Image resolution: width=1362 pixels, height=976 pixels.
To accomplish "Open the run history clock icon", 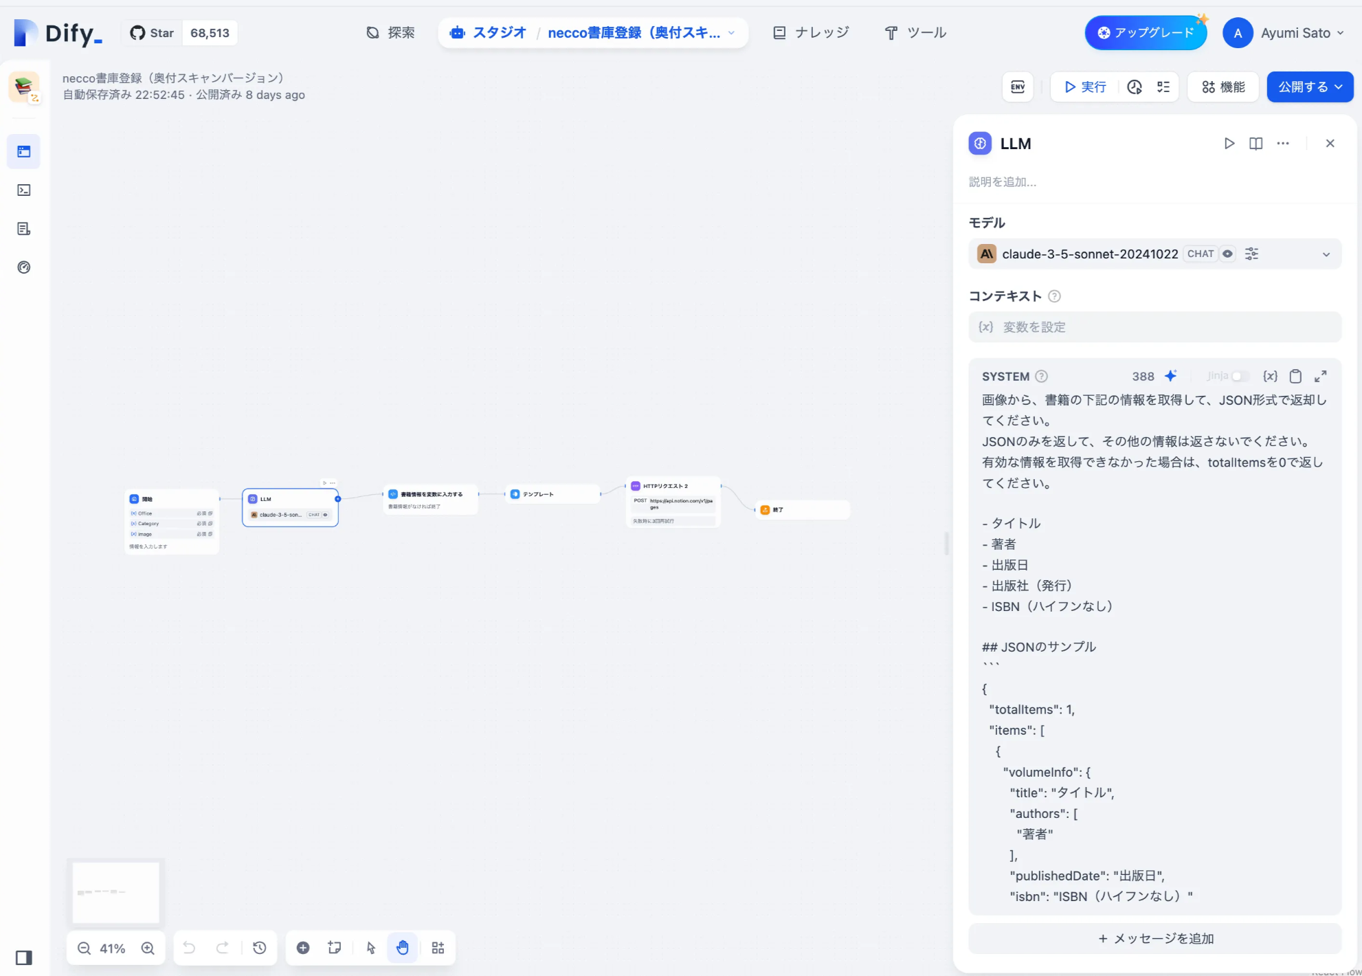I will 1135,87.
